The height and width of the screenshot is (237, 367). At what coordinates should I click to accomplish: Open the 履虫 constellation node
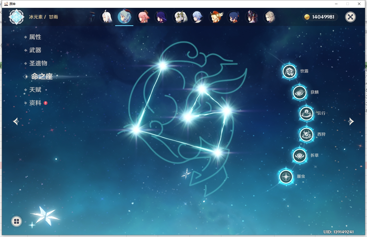[x=286, y=177]
